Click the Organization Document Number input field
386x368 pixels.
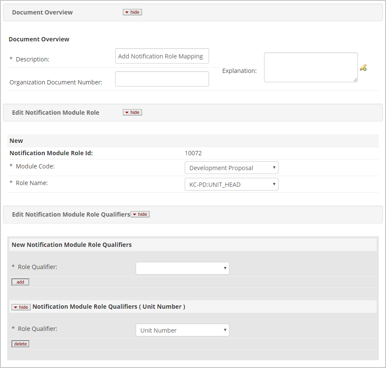pos(162,78)
